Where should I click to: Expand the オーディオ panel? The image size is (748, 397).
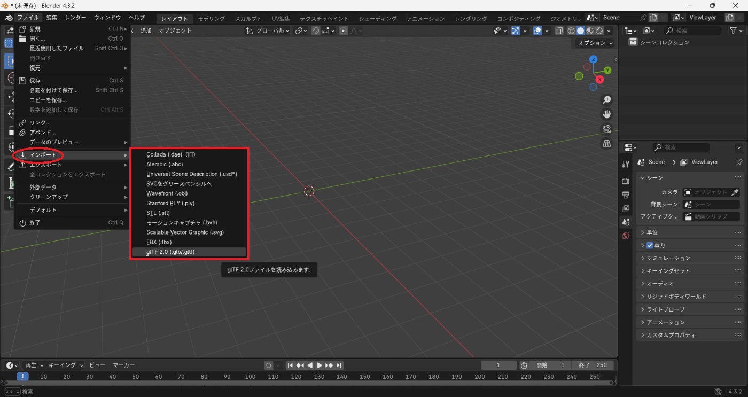pyautogui.click(x=690, y=284)
